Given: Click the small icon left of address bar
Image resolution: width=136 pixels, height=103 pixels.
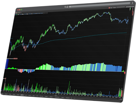Looking at the screenshot, I should pyautogui.click(x=70, y=7).
